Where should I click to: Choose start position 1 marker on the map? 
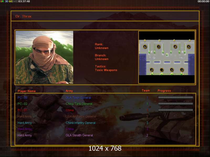tap(172, 70)
